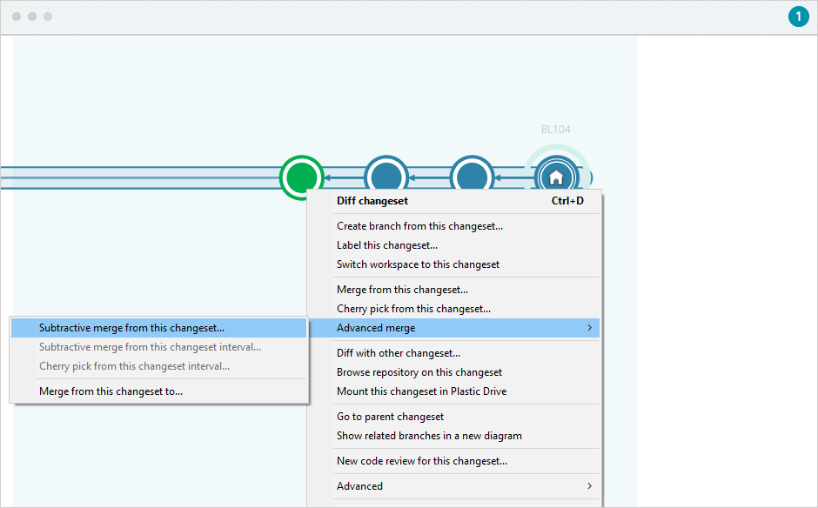Expand the Advanced submenu
818x508 pixels.
coord(359,485)
